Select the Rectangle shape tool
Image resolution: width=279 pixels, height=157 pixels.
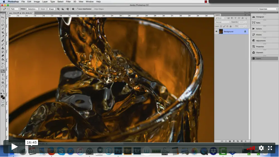point(3,82)
